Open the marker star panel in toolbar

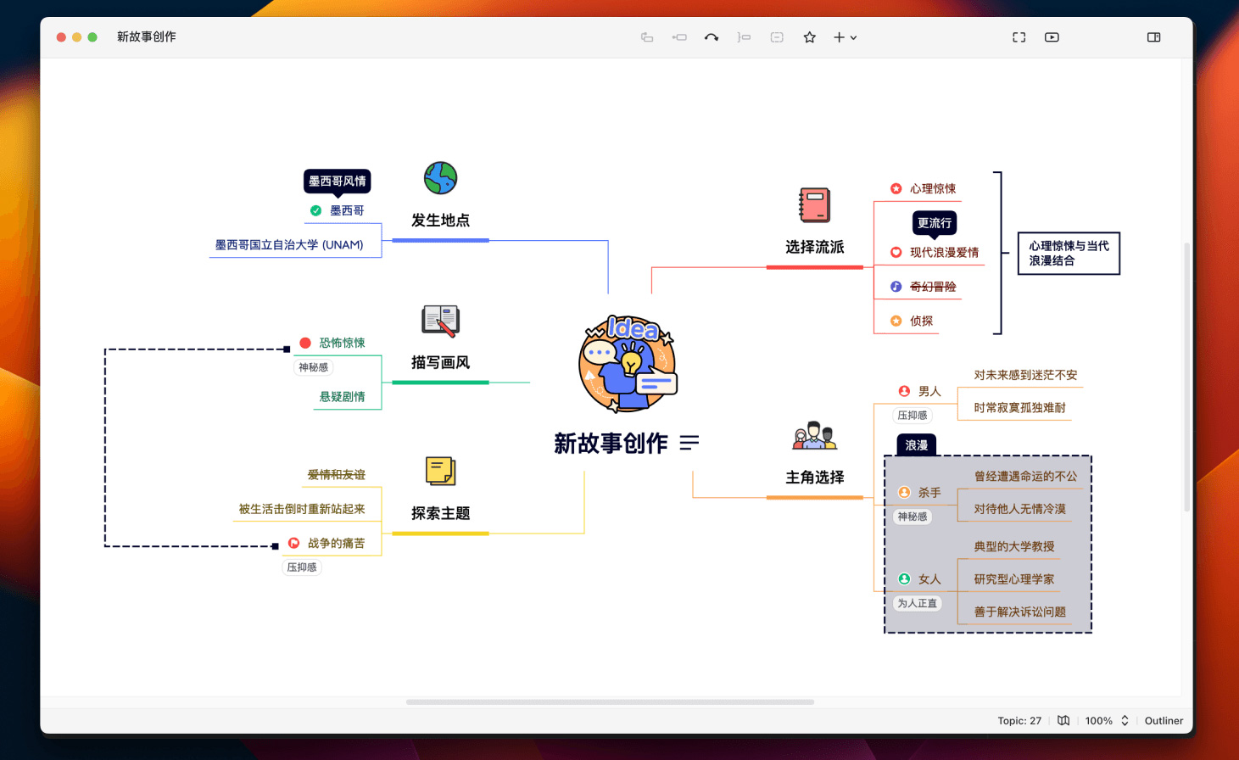tap(809, 37)
